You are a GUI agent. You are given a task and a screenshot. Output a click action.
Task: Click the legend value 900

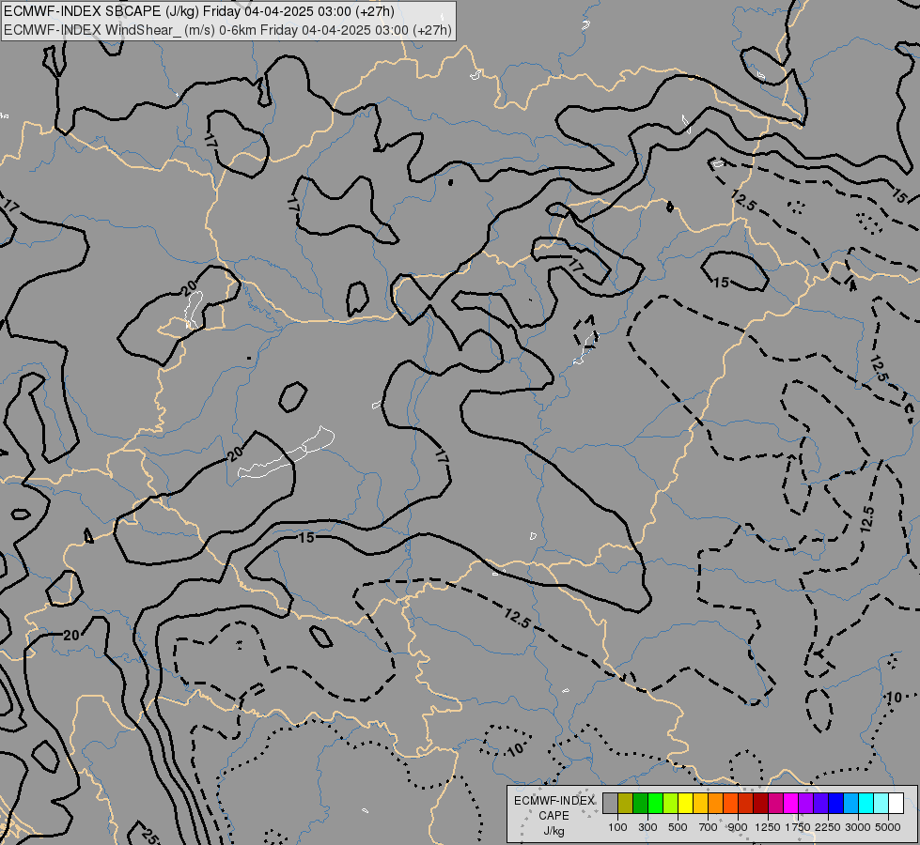click(x=738, y=827)
